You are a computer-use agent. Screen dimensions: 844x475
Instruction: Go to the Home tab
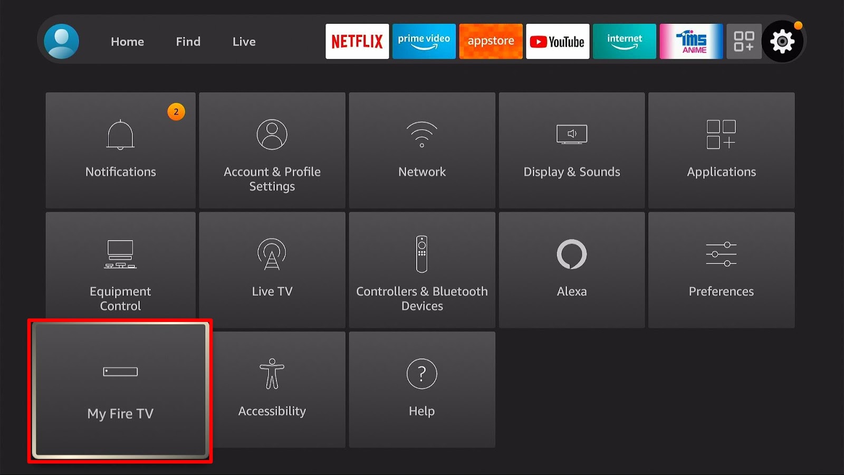127,42
